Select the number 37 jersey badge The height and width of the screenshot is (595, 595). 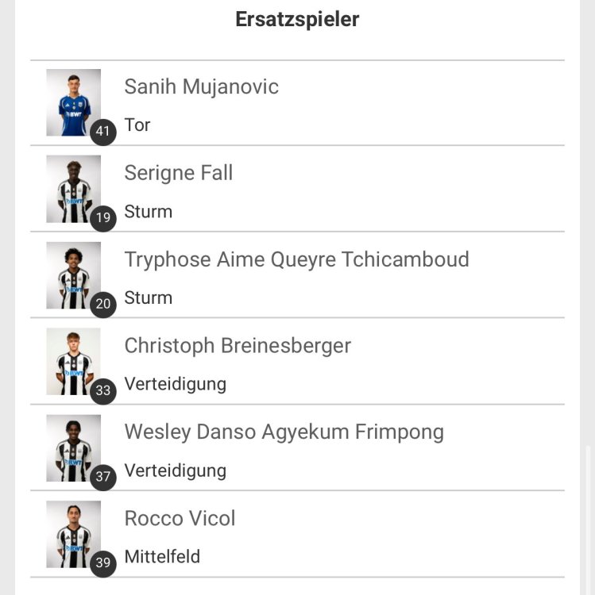[x=102, y=477]
